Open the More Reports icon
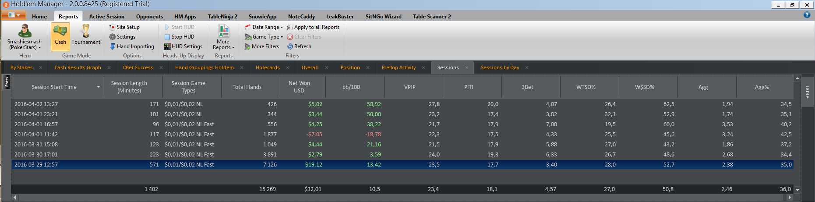Viewport: 815px width, 202px height. tap(224, 31)
